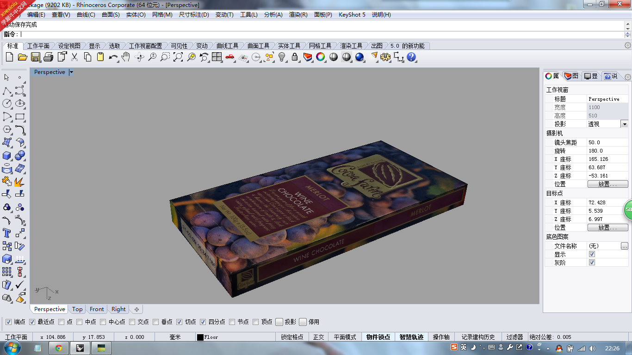Toggle 锁定格点 grid snap in status bar
632x355 pixels.
[x=292, y=337]
